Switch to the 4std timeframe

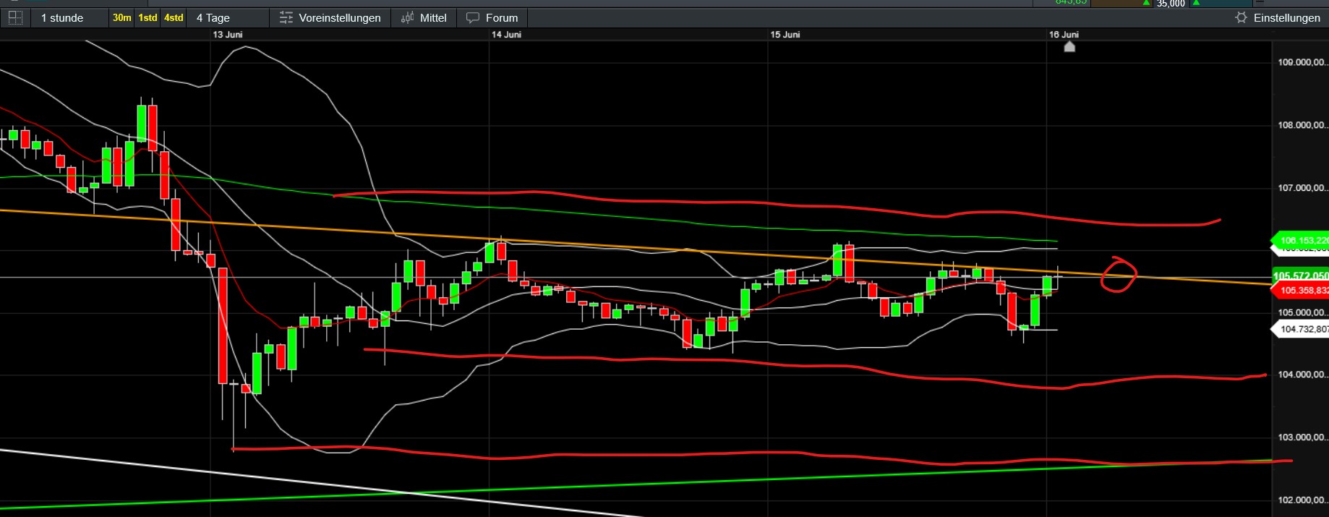[x=174, y=17]
